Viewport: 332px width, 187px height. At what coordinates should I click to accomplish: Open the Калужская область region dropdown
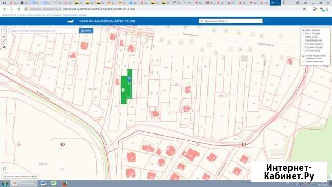[230, 21]
